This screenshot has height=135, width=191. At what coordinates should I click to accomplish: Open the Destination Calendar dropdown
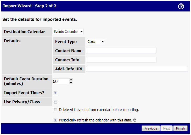click(x=68, y=32)
